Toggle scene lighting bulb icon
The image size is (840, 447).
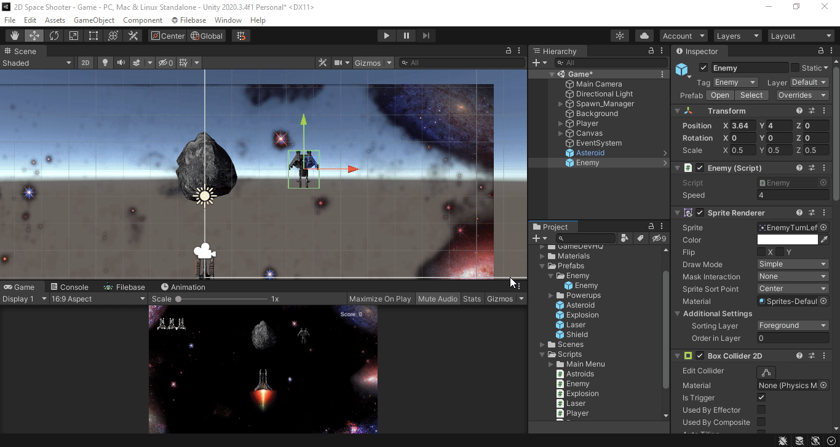coord(105,63)
